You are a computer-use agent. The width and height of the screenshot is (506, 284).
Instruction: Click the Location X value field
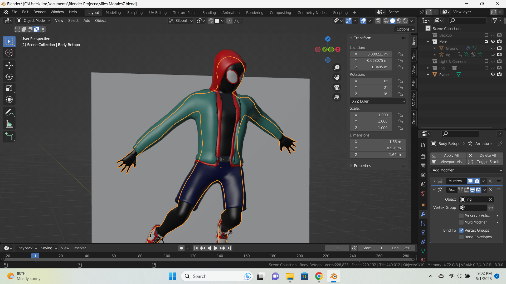(x=371, y=54)
